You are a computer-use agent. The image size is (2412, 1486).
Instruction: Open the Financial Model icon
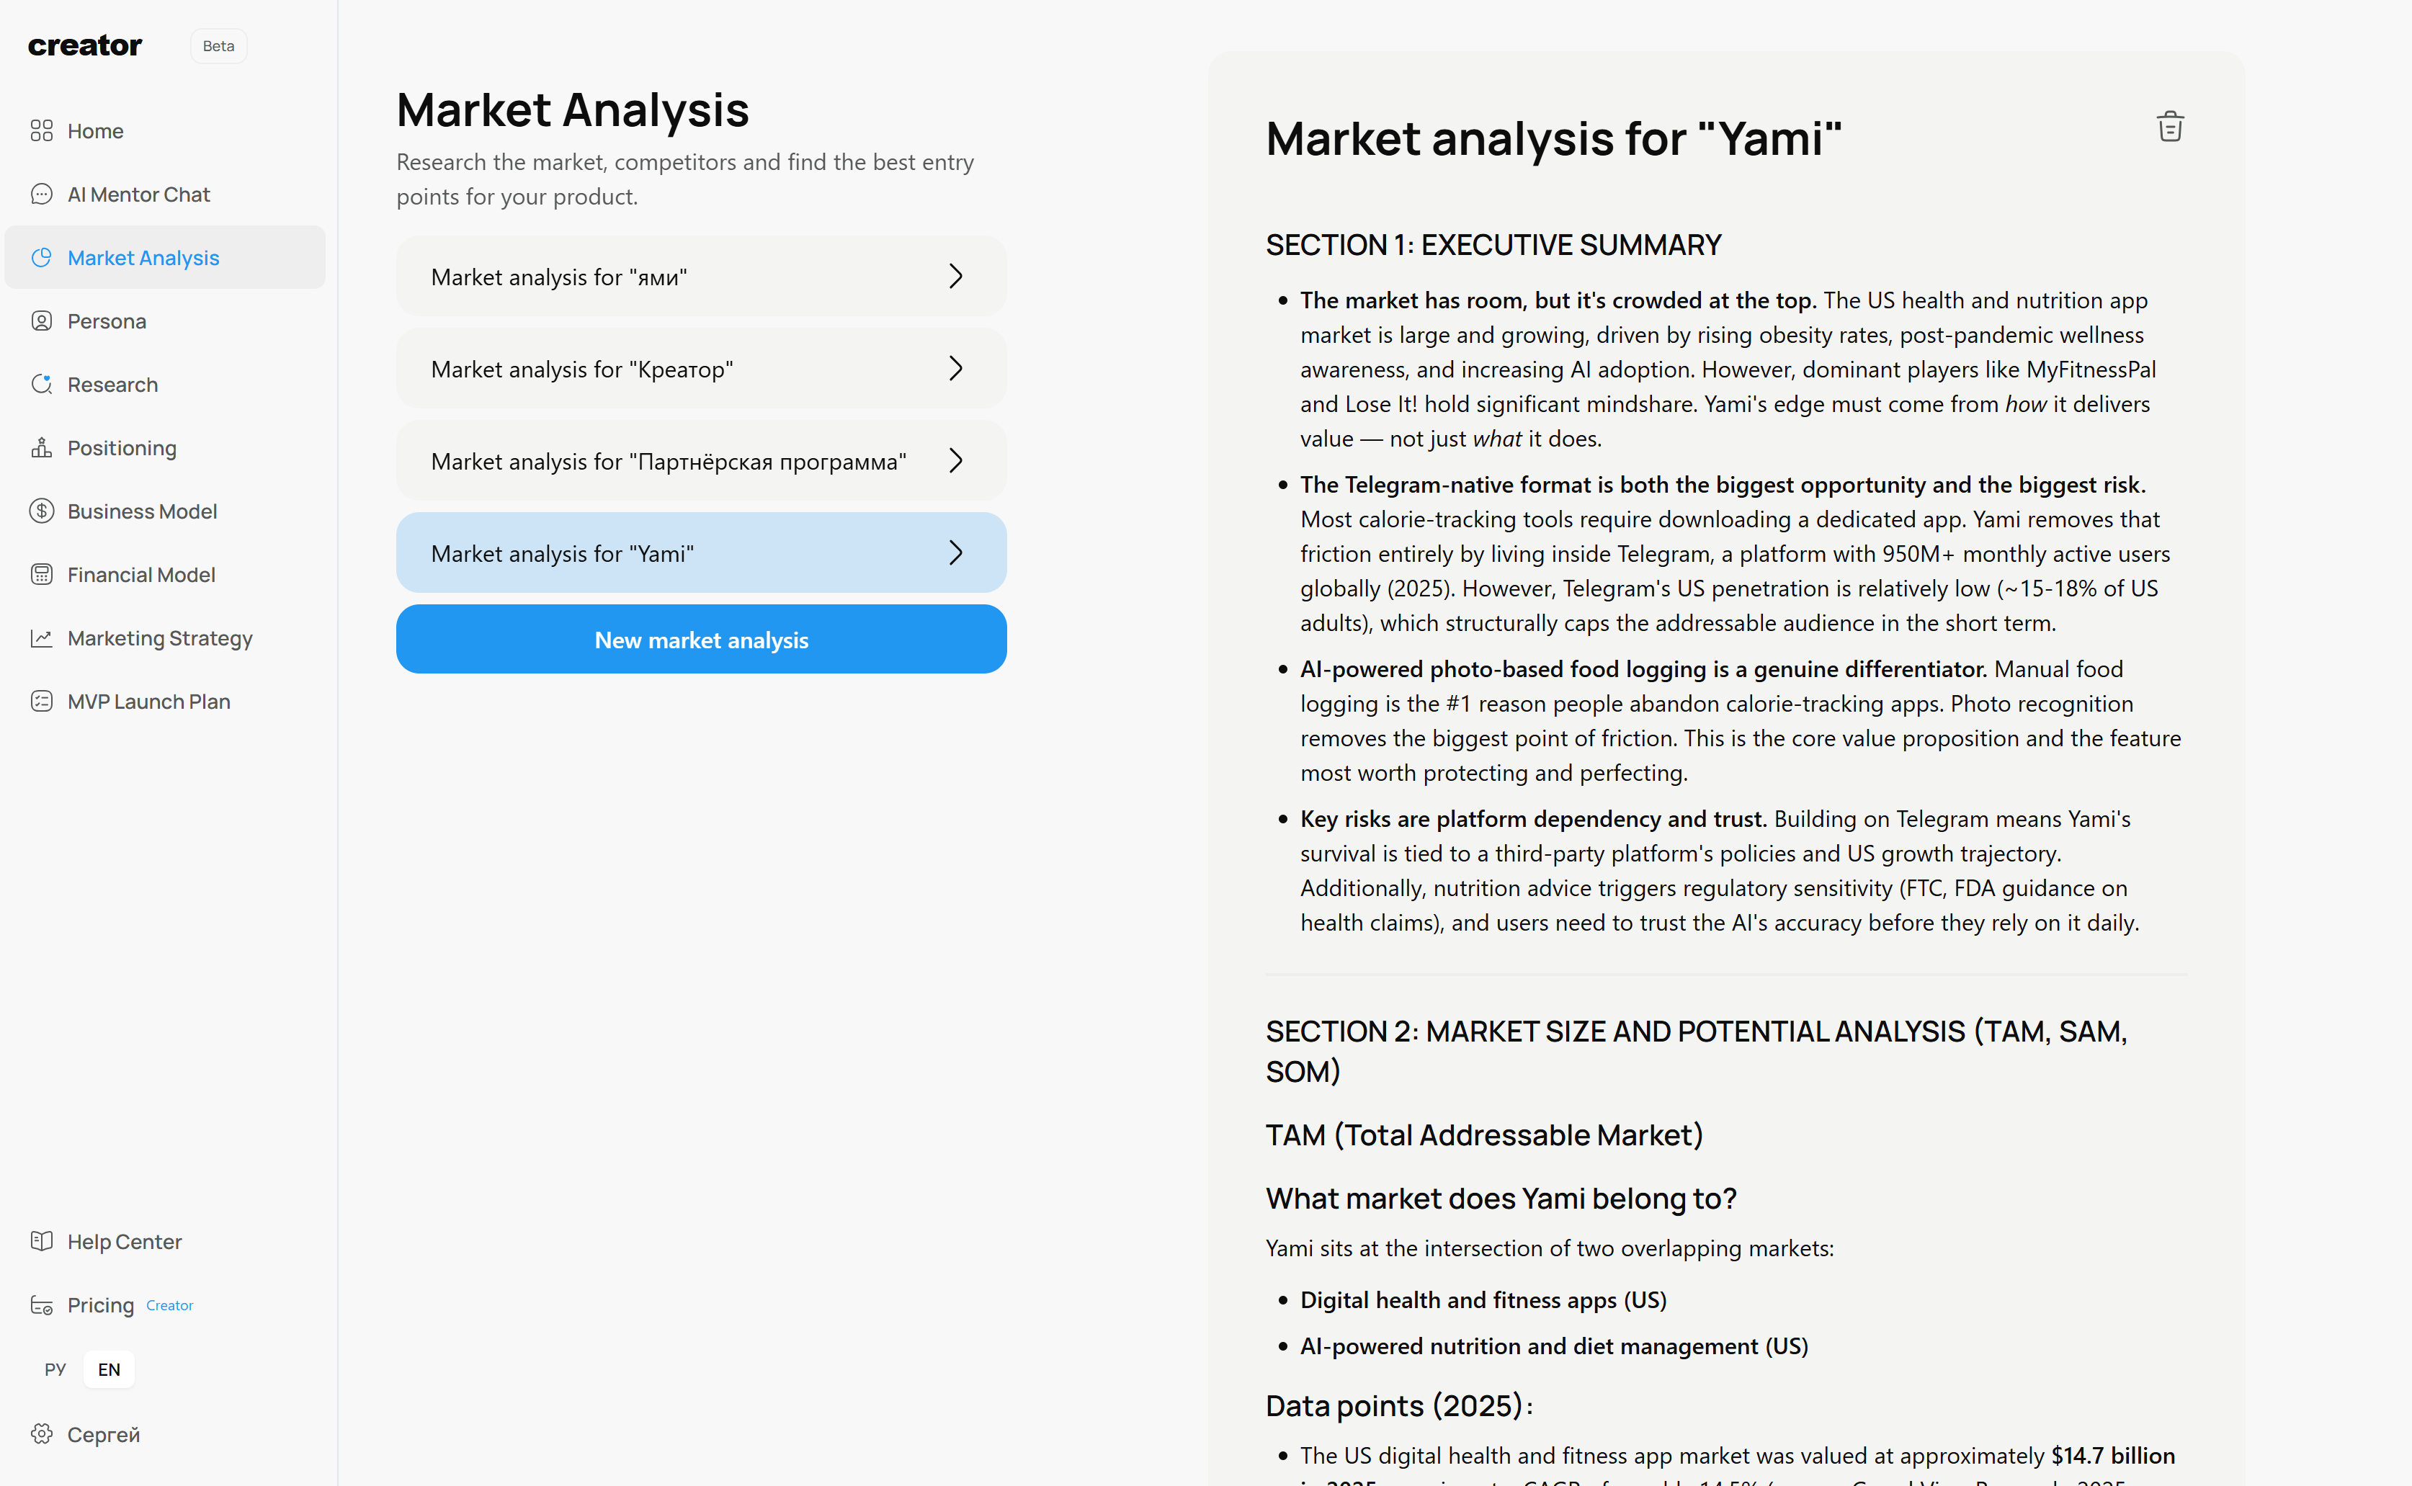pyautogui.click(x=41, y=574)
